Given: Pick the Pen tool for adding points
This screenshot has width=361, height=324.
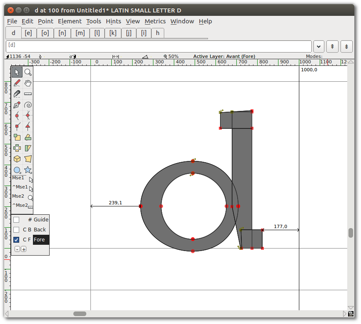Looking at the screenshot, I should coord(17,105).
